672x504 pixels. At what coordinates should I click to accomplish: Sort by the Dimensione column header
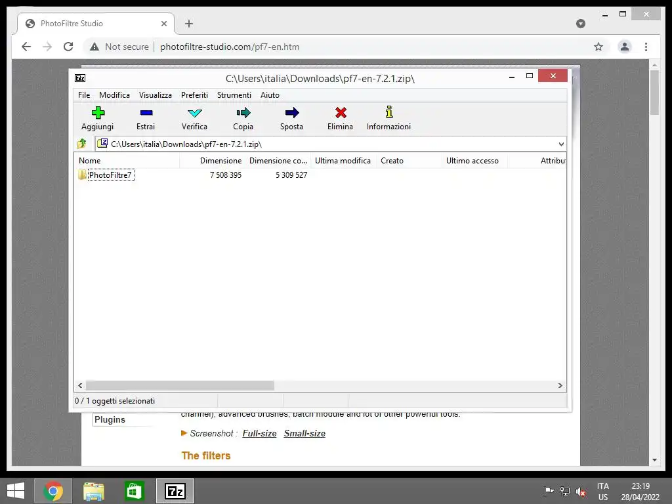[212, 161]
